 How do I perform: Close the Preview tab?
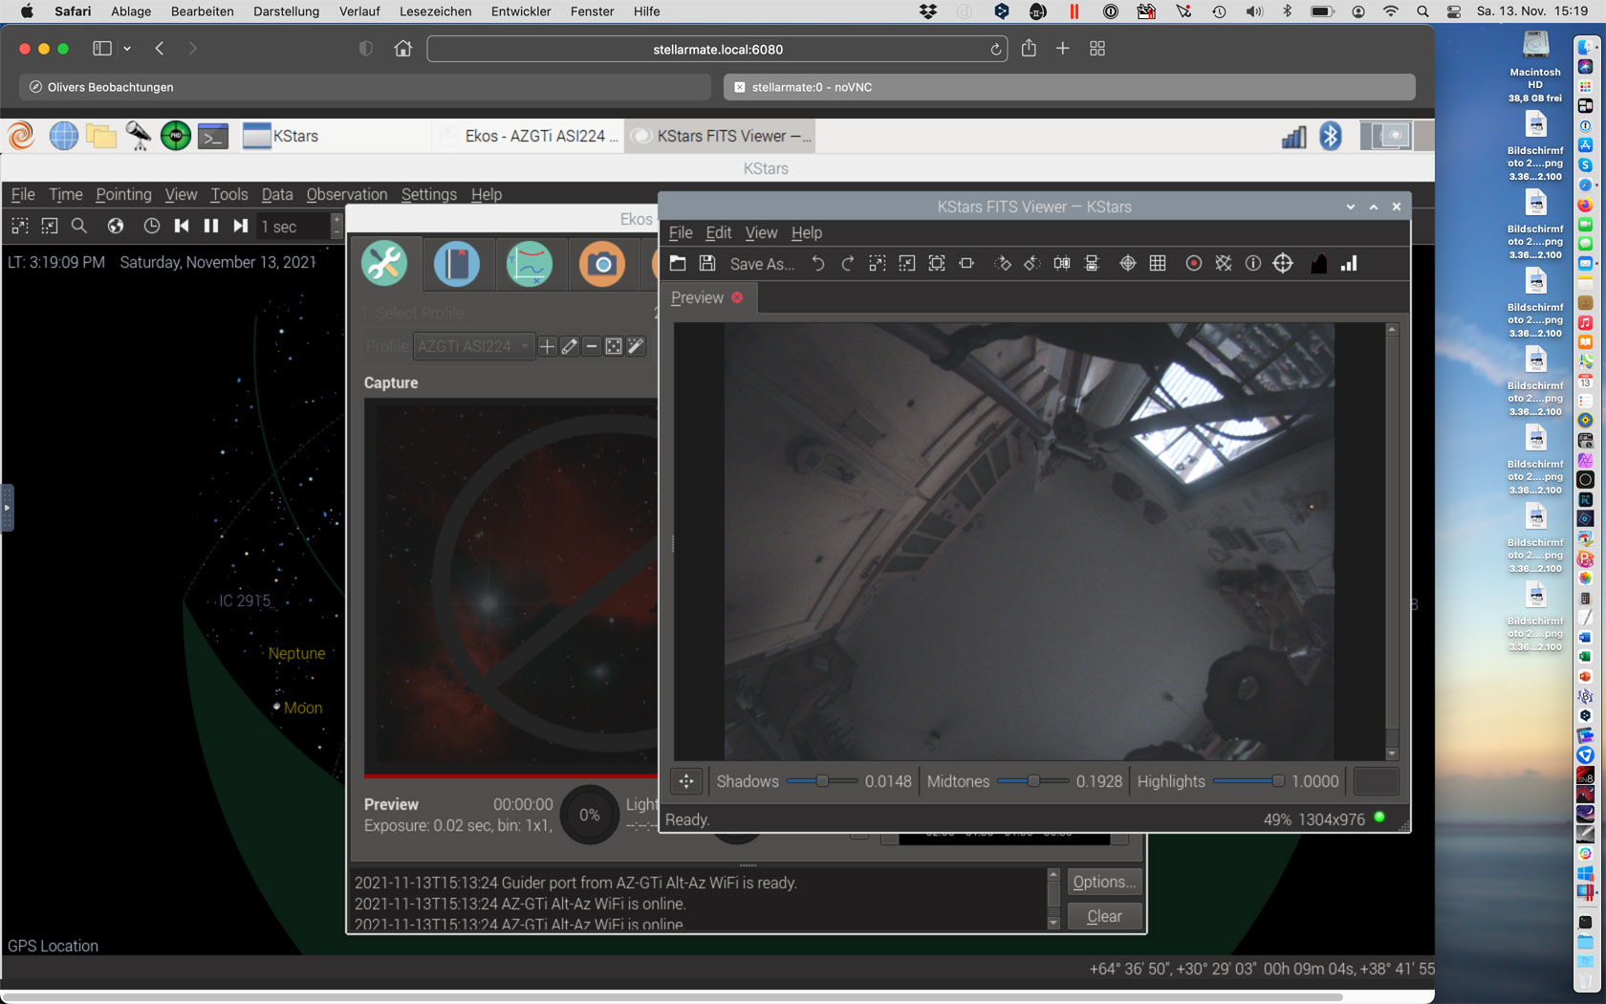(x=737, y=297)
